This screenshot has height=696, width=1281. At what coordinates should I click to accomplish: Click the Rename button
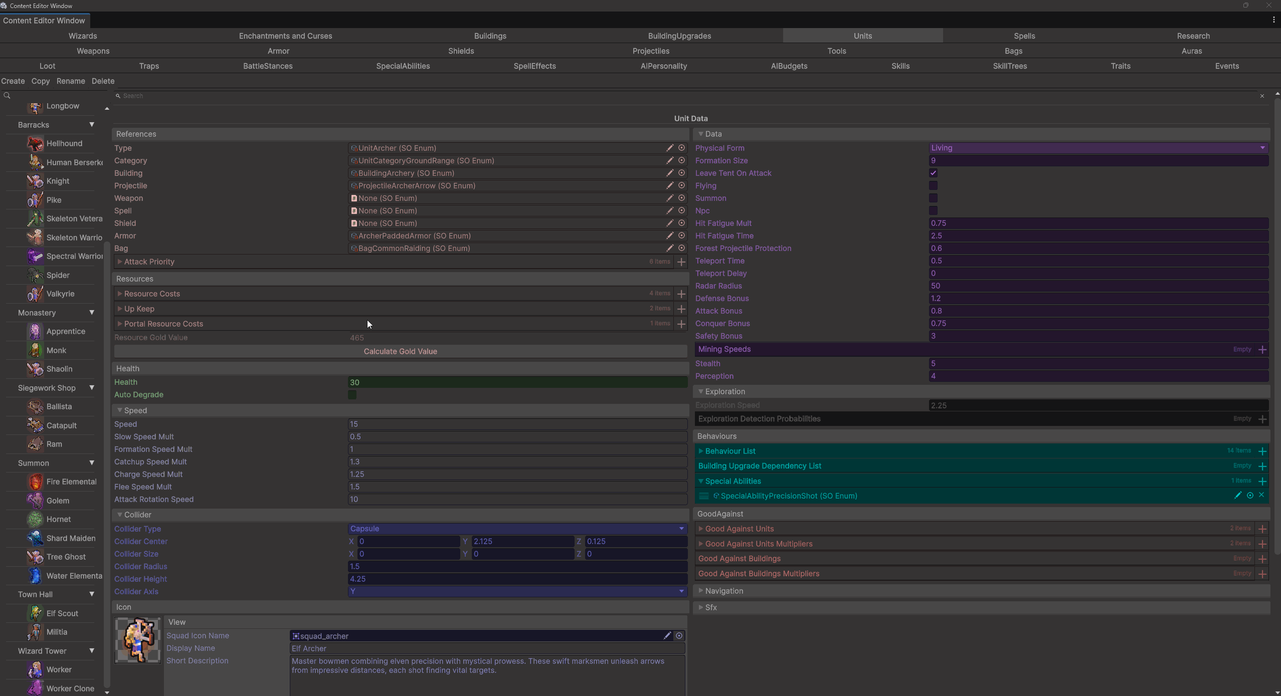click(71, 81)
